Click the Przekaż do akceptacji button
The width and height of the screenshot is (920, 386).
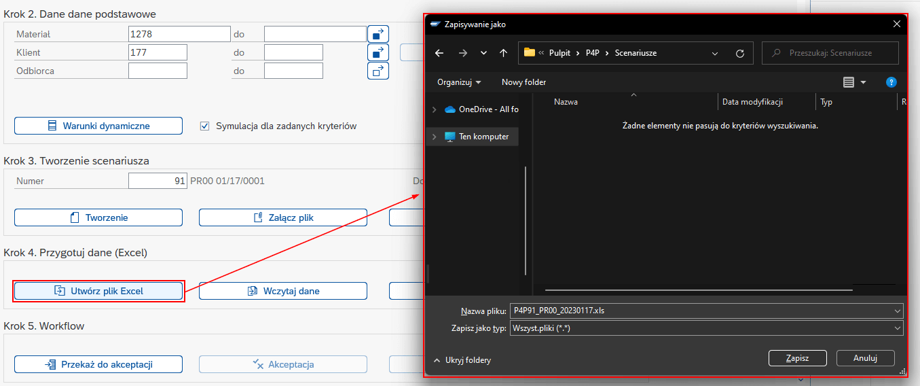[x=98, y=364]
